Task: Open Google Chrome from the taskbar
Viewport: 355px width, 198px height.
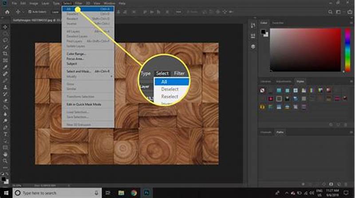Action: pos(134,193)
